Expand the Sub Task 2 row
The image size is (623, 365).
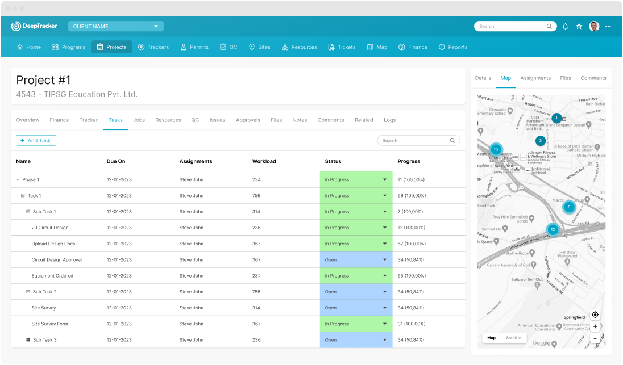coord(28,292)
